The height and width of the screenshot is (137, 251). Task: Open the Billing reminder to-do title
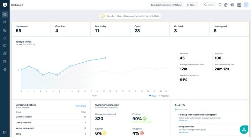(186, 127)
